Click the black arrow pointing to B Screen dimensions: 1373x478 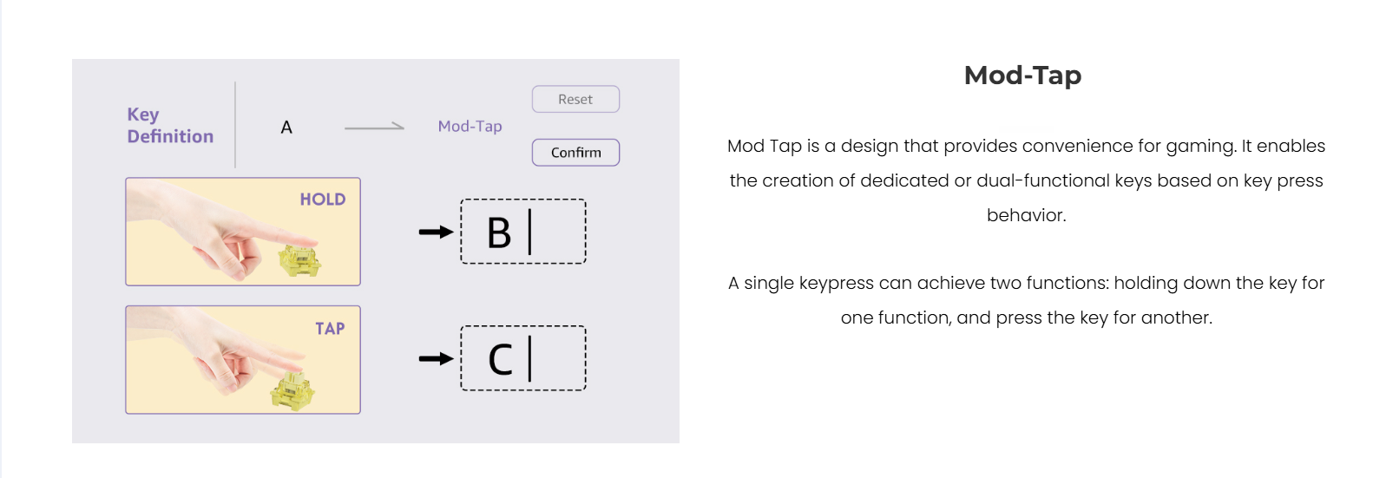436,232
